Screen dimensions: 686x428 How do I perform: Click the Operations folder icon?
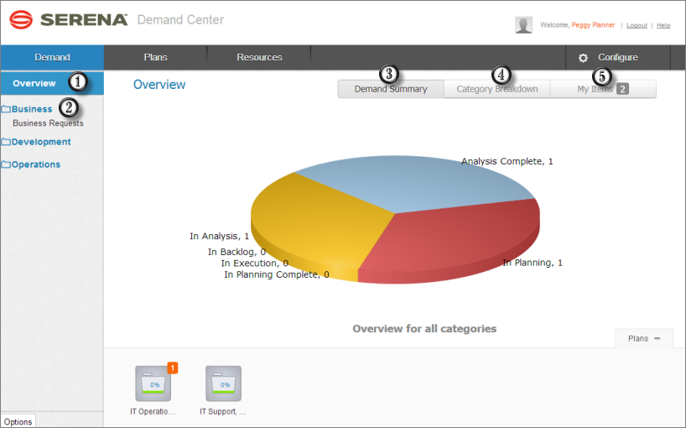6,164
